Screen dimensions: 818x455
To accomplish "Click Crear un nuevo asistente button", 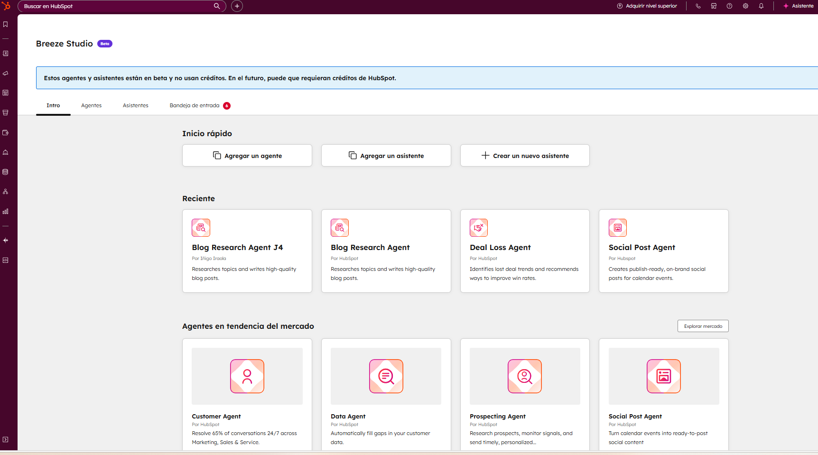I will (525, 156).
